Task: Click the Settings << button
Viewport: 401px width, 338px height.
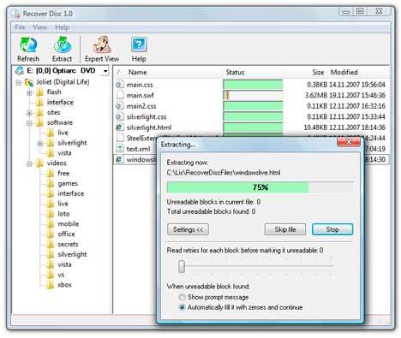Action: [x=188, y=229]
